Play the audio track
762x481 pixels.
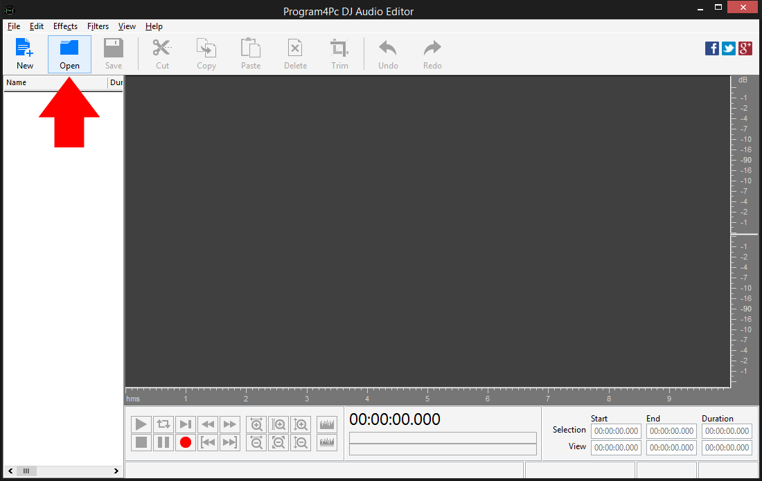point(141,424)
